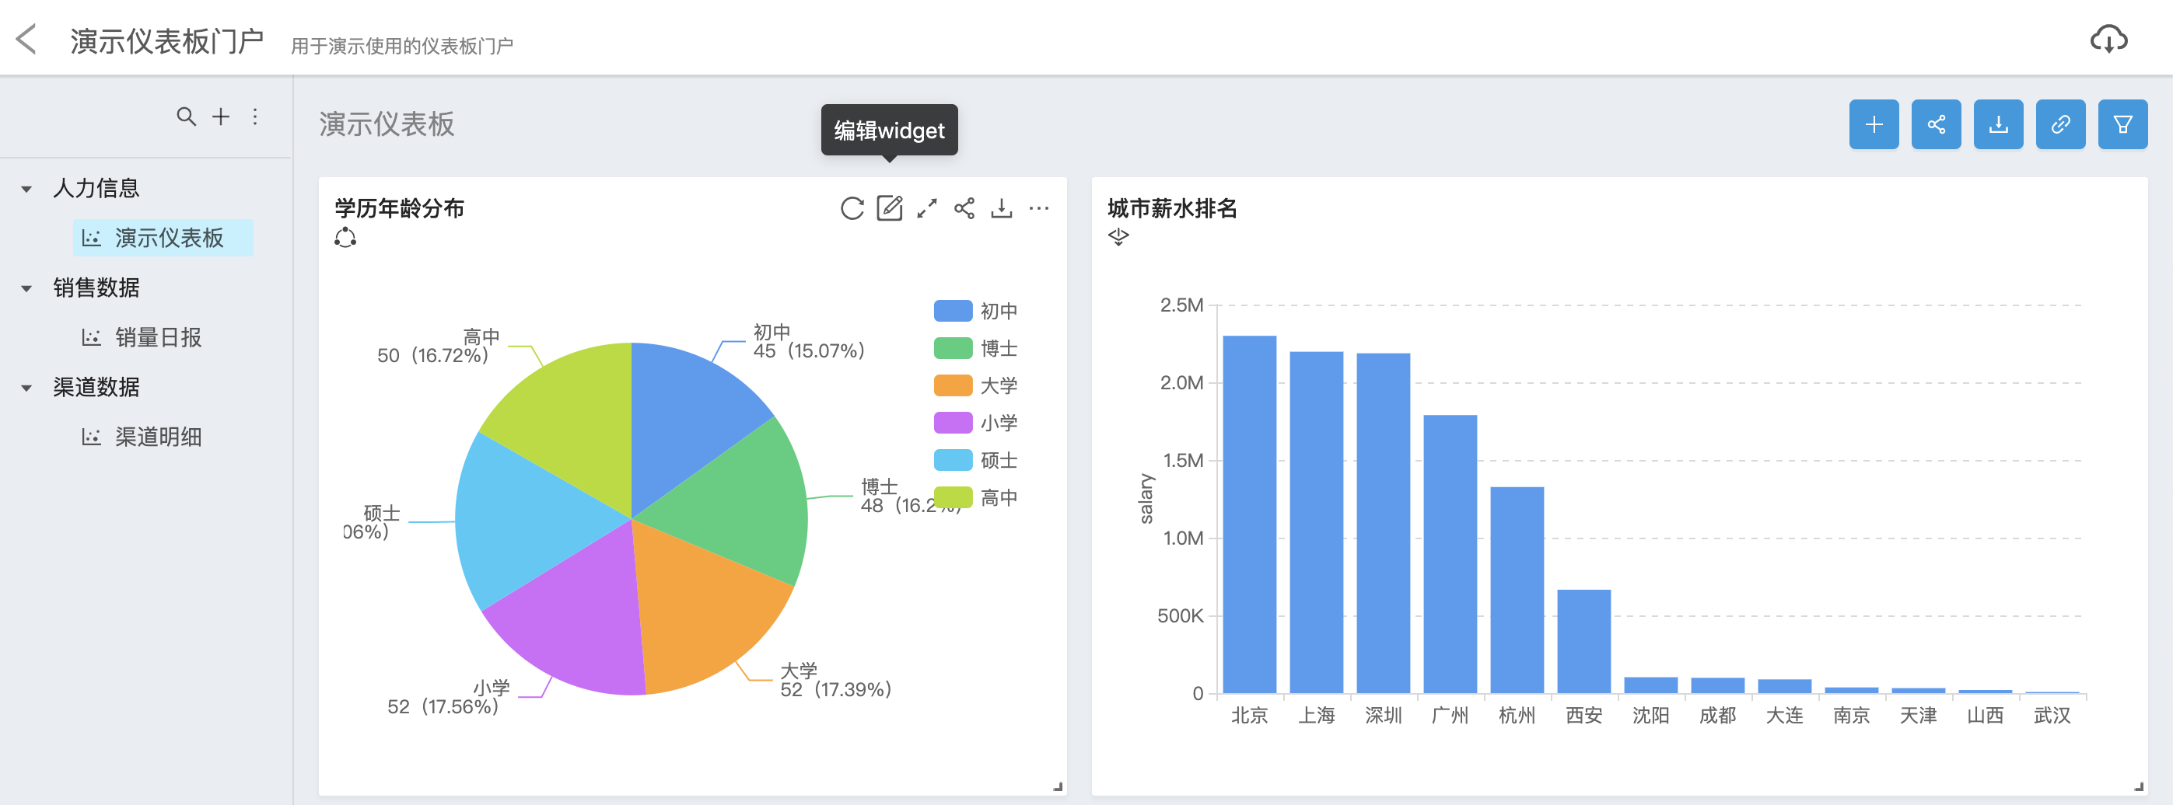Expand 学历年龄分布 widget to fullscreen
The width and height of the screenshot is (2173, 805).
pos(926,208)
